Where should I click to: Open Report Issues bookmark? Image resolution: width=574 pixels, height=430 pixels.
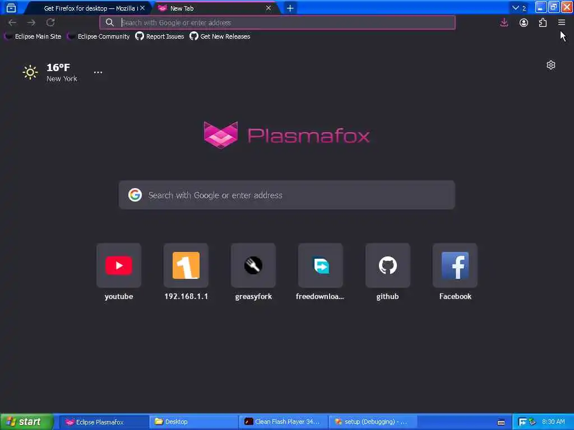point(160,36)
